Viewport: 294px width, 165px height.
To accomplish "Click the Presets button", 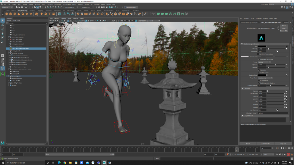I will tap(284, 28).
